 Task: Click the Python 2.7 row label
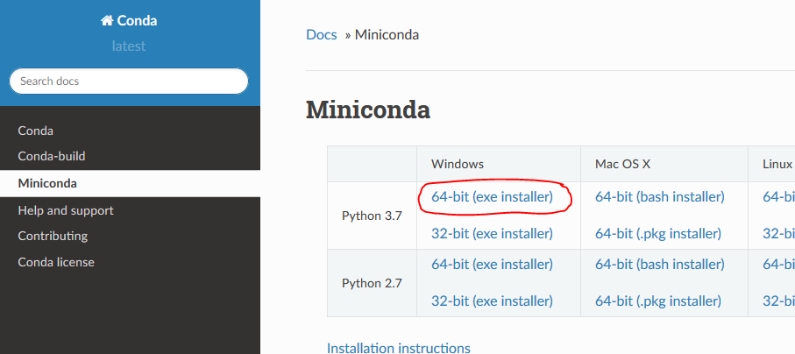point(372,283)
